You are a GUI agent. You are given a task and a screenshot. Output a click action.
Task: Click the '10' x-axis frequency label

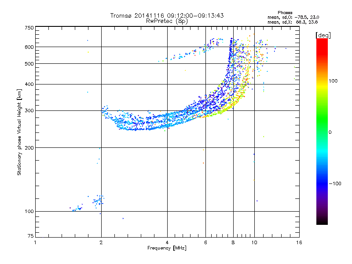click(x=254, y=242)
